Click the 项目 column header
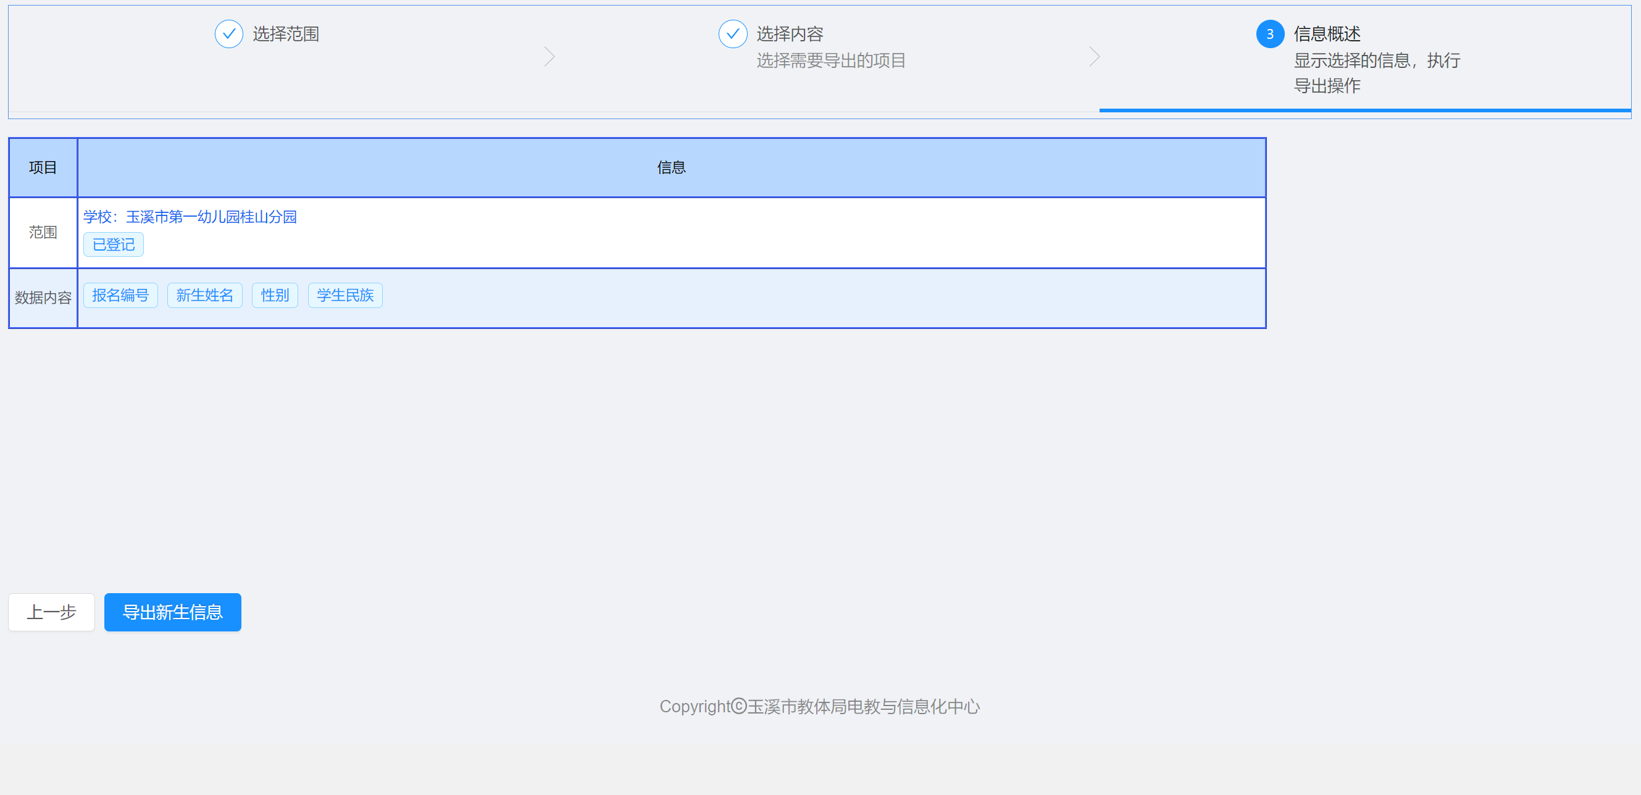This screenshot has height=795, width=1641. pyautogui.click(x=43, y=167)
